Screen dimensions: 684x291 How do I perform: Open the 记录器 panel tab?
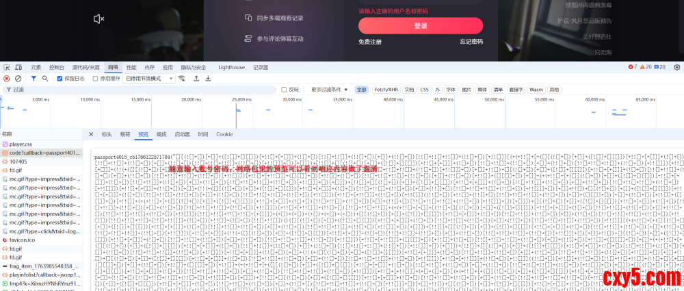(x=261, y=67)
